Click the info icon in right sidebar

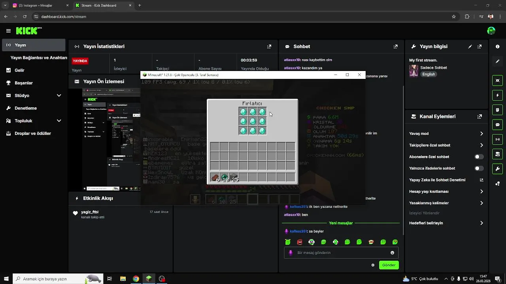tap(498, 47)
